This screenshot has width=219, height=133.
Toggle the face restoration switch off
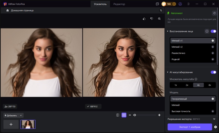tap(213, 31)
